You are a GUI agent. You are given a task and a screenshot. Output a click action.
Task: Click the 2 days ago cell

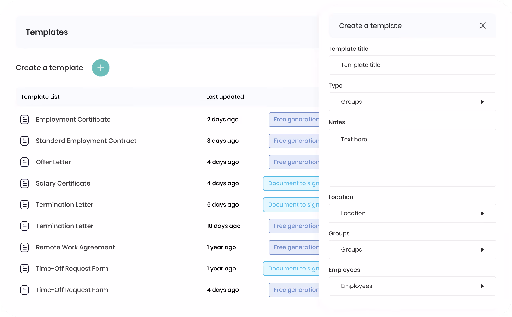coord(223,120)
